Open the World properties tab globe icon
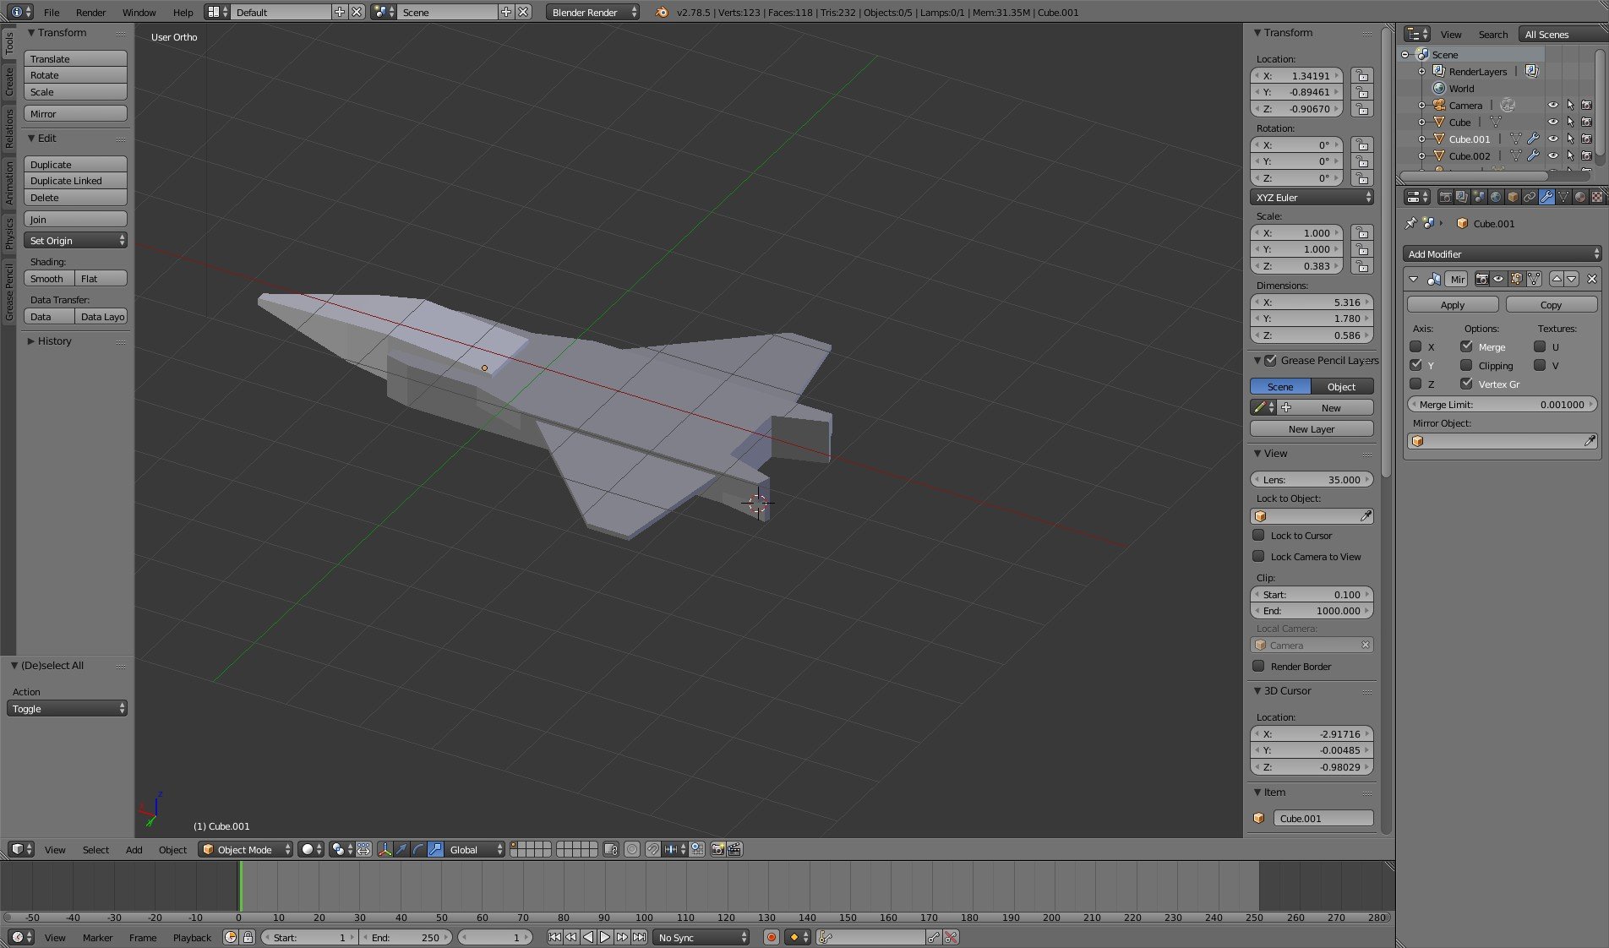The image size is (1609, 948). [1496, 197]
